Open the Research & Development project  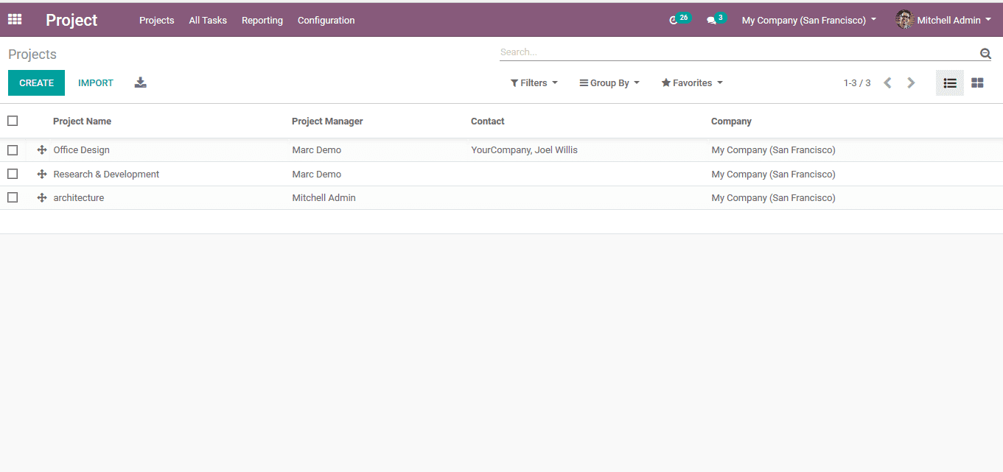point(106,175)
